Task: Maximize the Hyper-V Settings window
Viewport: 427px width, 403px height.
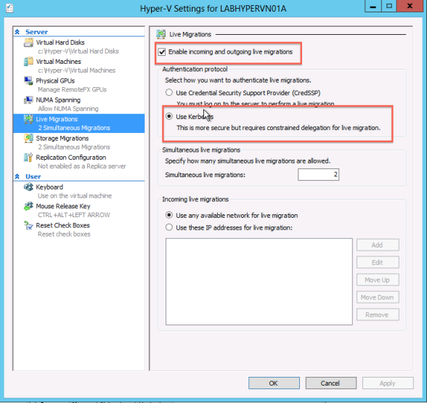Action: 389,6
